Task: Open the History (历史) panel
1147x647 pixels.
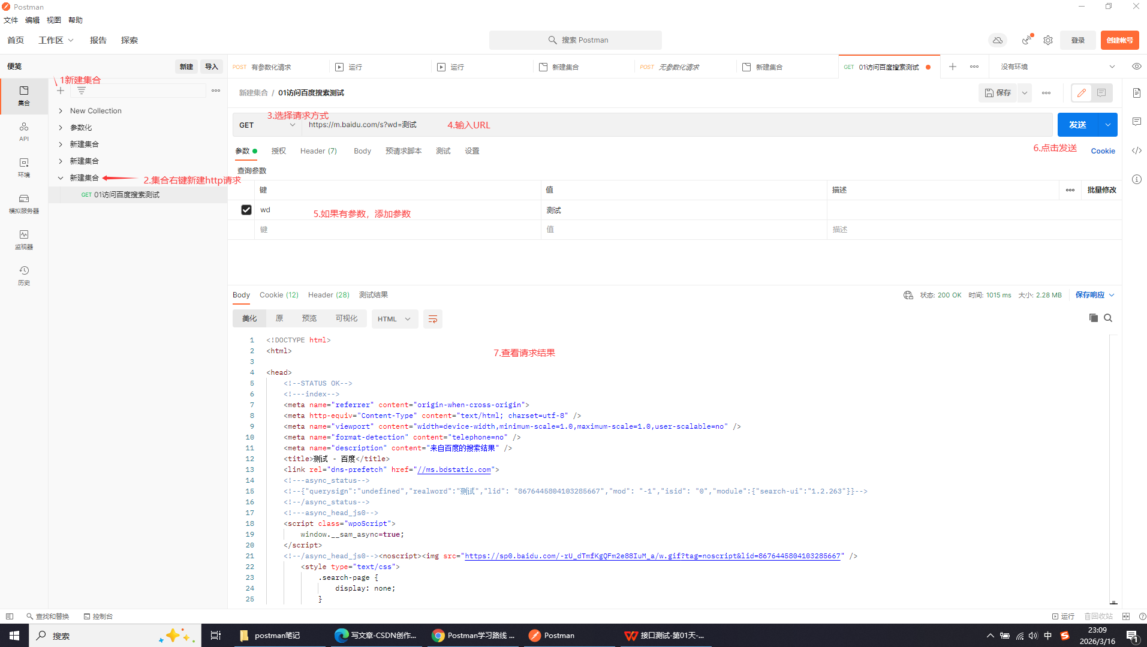Action: coord(24,275)
